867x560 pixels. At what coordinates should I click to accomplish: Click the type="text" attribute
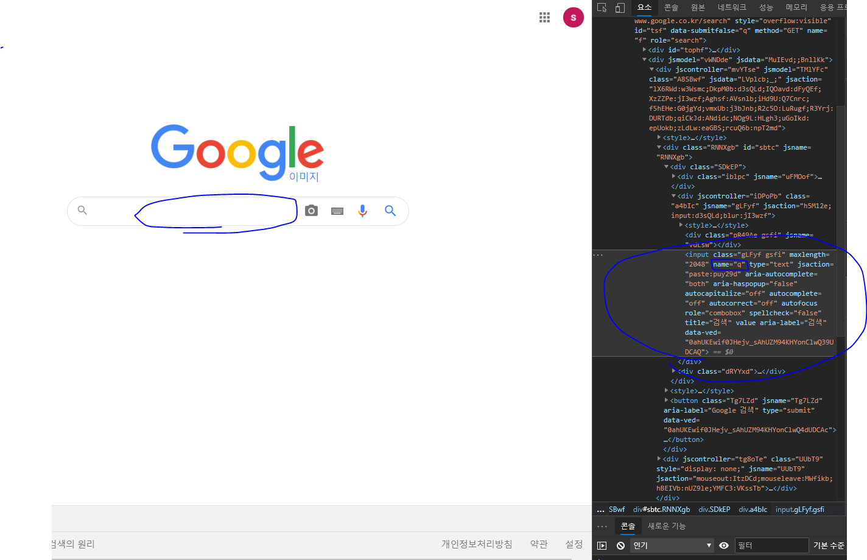tap(771, 264)
